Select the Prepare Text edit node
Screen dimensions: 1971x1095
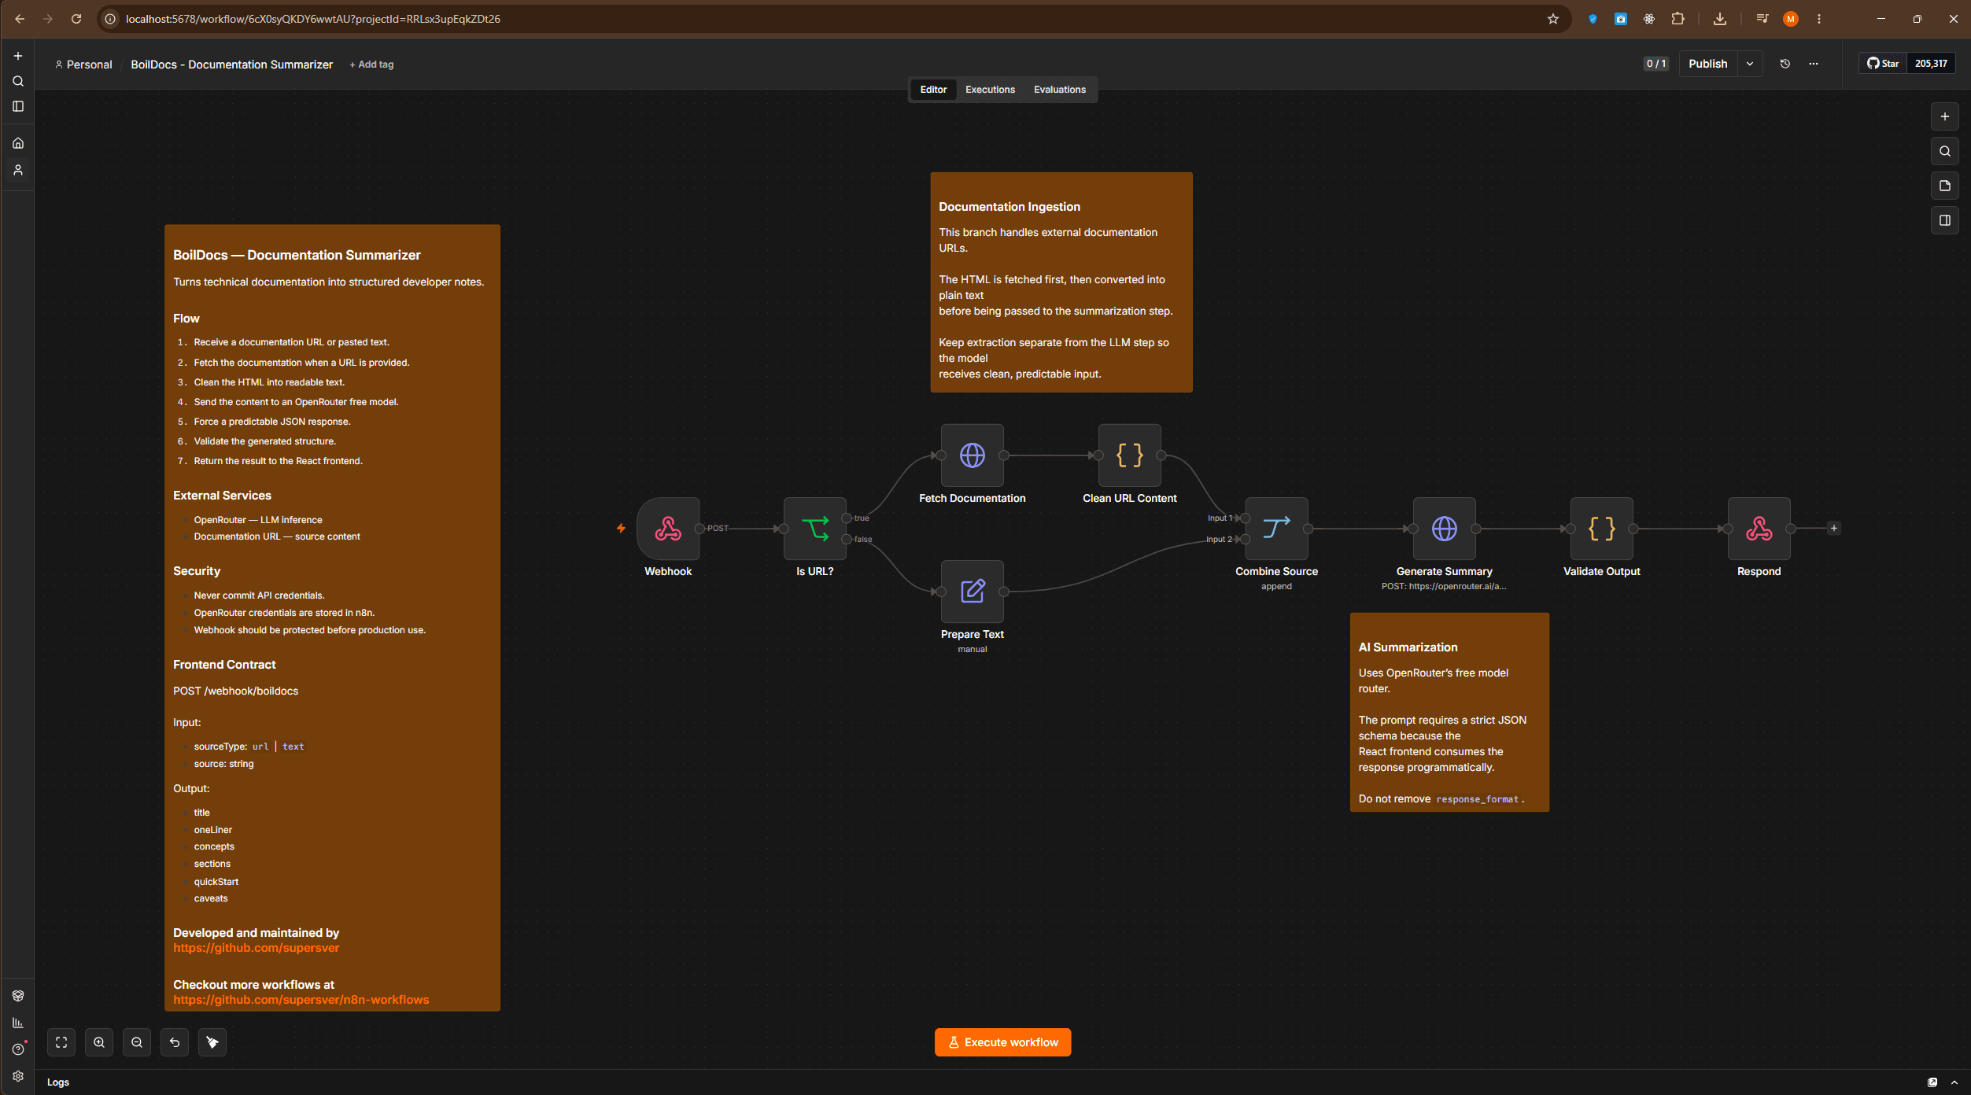pyautogui.click(x=973, y=592)
